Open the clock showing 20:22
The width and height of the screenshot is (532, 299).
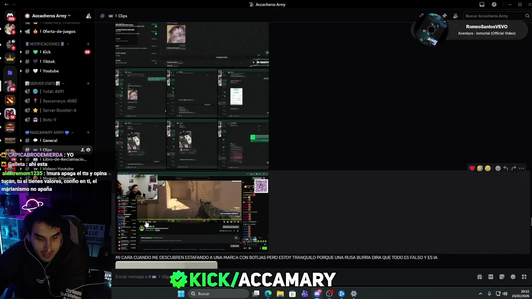(521, 294)
